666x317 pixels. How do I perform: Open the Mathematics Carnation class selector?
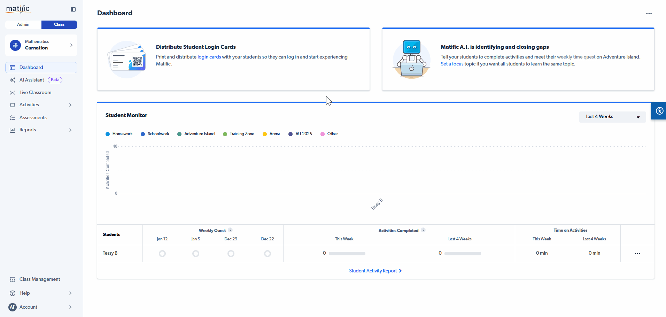tap(41, 45)
